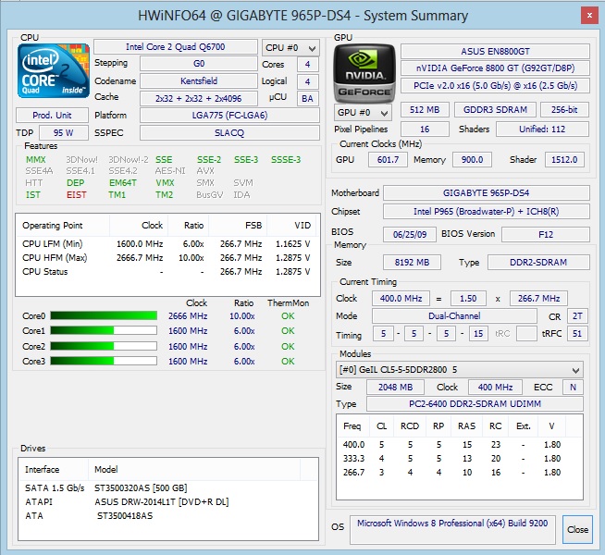The image size is (605, 555).
Task: Click the Windows 8 Professional OS field
Action: pos(452,529)
